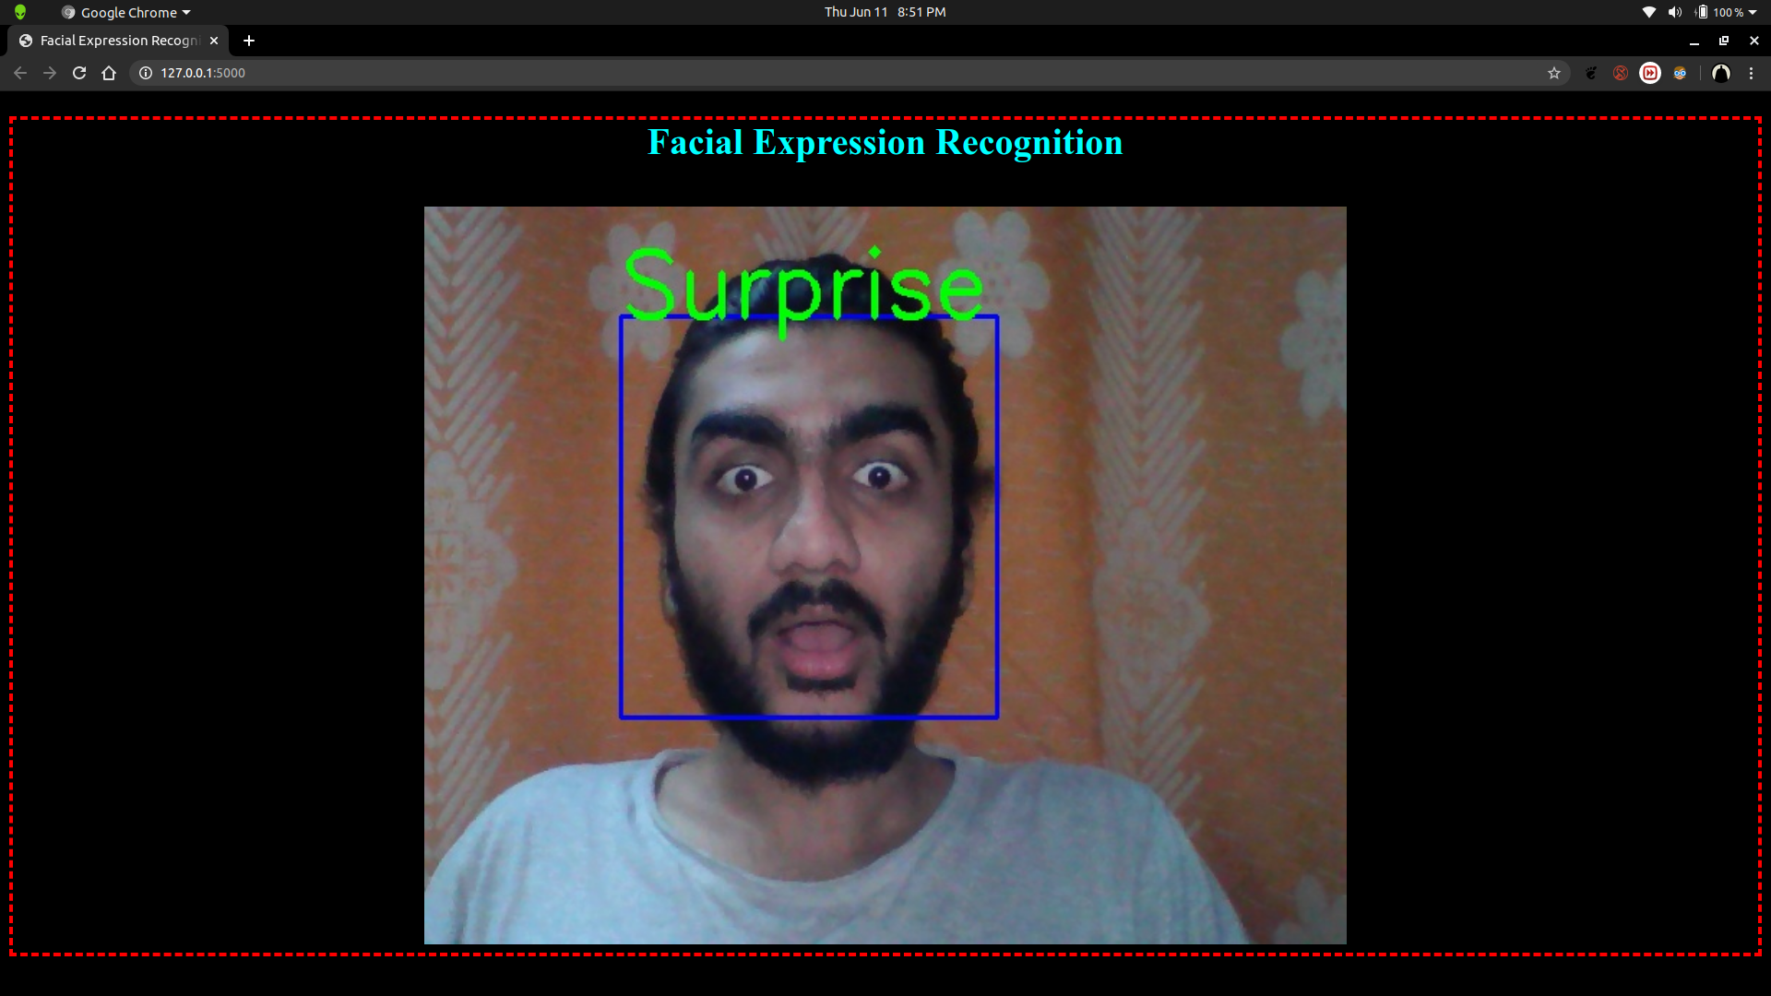Open the clock showing Thu Jun 11

tap(885, 12)
